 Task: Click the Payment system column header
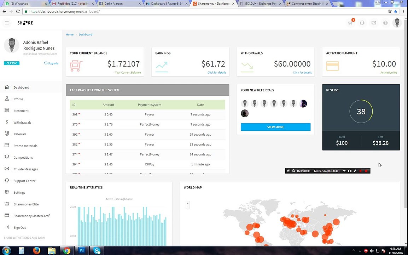tap(150, 105)
